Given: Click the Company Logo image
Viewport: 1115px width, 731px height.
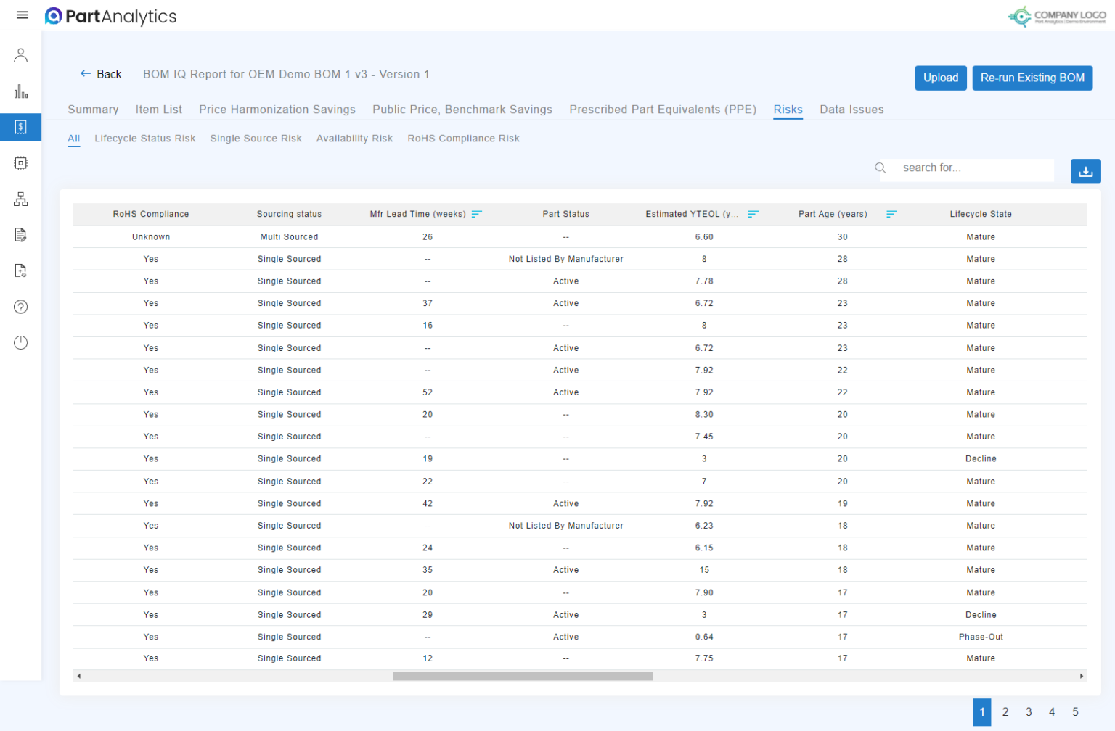Looking at the screenshot, I should pyautogui.click(x=1057, y=16).
